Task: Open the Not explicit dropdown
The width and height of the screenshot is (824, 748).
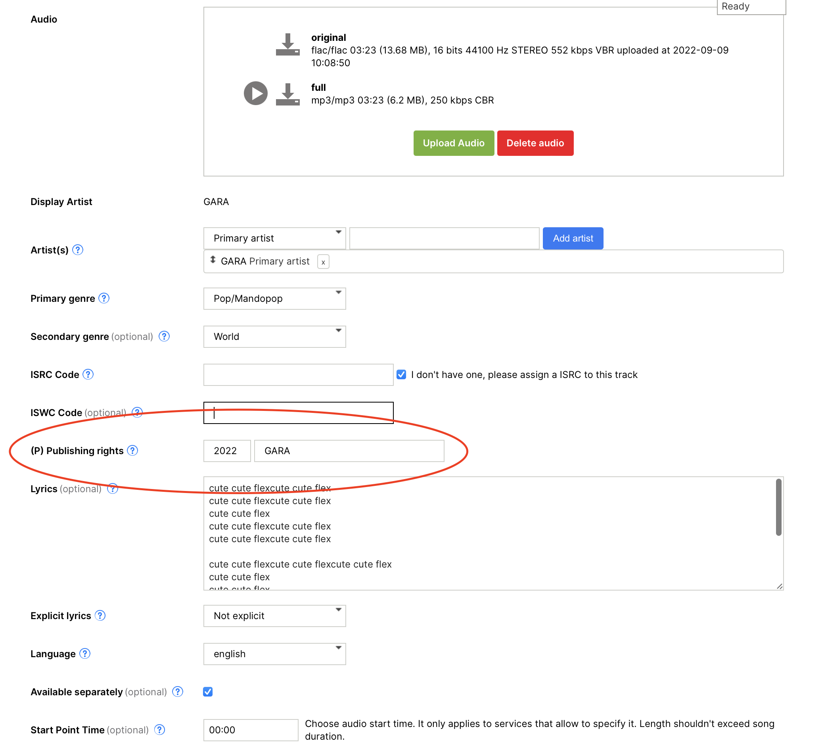Action: click(x=274, y=616)
